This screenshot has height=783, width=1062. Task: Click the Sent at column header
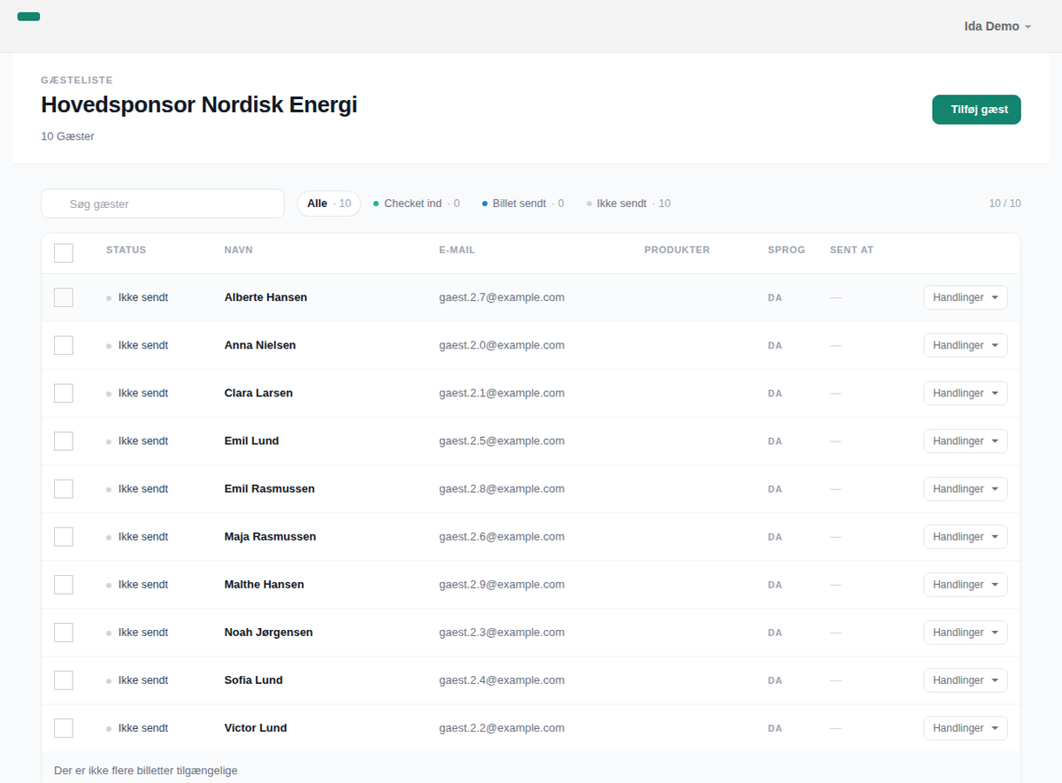tap(851, 249)
